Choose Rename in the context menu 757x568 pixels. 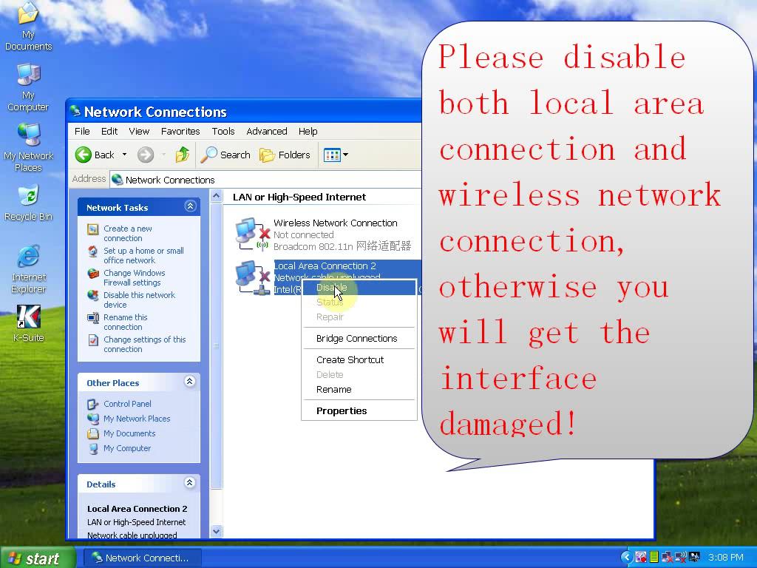(x=359, y=390)
